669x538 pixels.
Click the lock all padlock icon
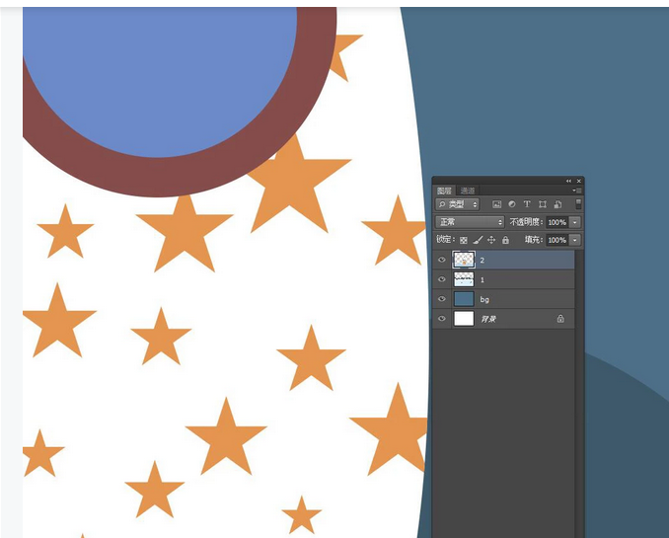tap(505, 240)
